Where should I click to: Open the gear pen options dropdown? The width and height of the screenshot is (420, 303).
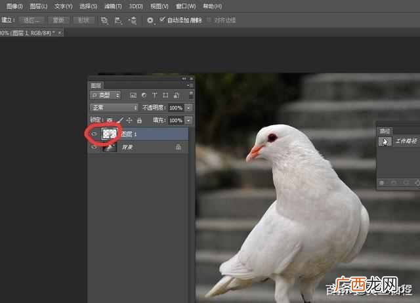(x=151, y=20)
